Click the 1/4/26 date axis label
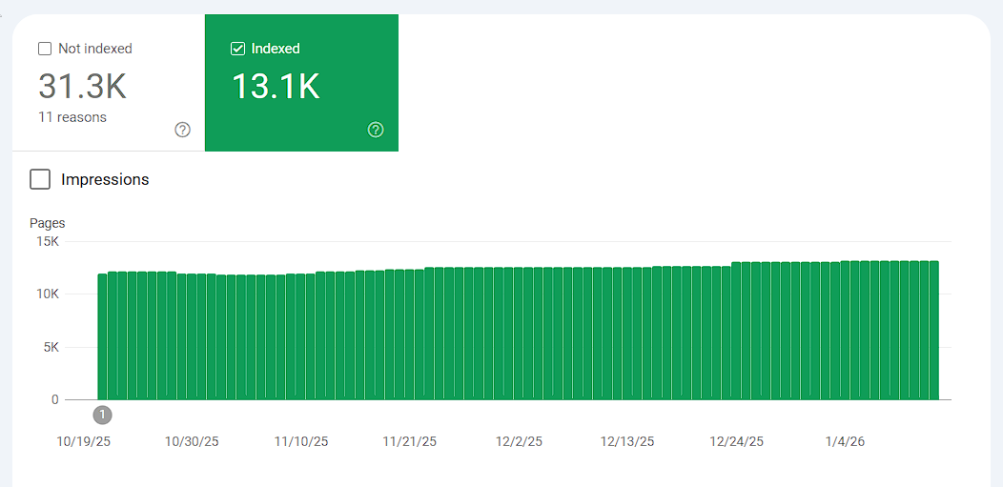The image size is (1003, 487). coord(845,441)
